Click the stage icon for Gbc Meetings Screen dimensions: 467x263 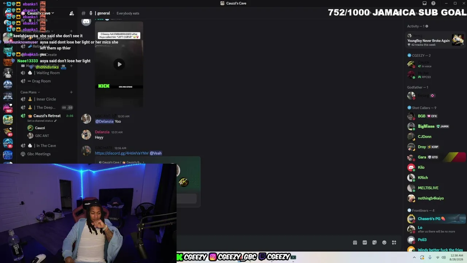[x=23, y=154]
